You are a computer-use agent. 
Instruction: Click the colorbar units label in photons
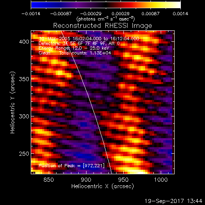106,19
